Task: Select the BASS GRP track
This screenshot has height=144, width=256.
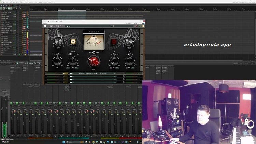Action: click(x=5, y=33)
